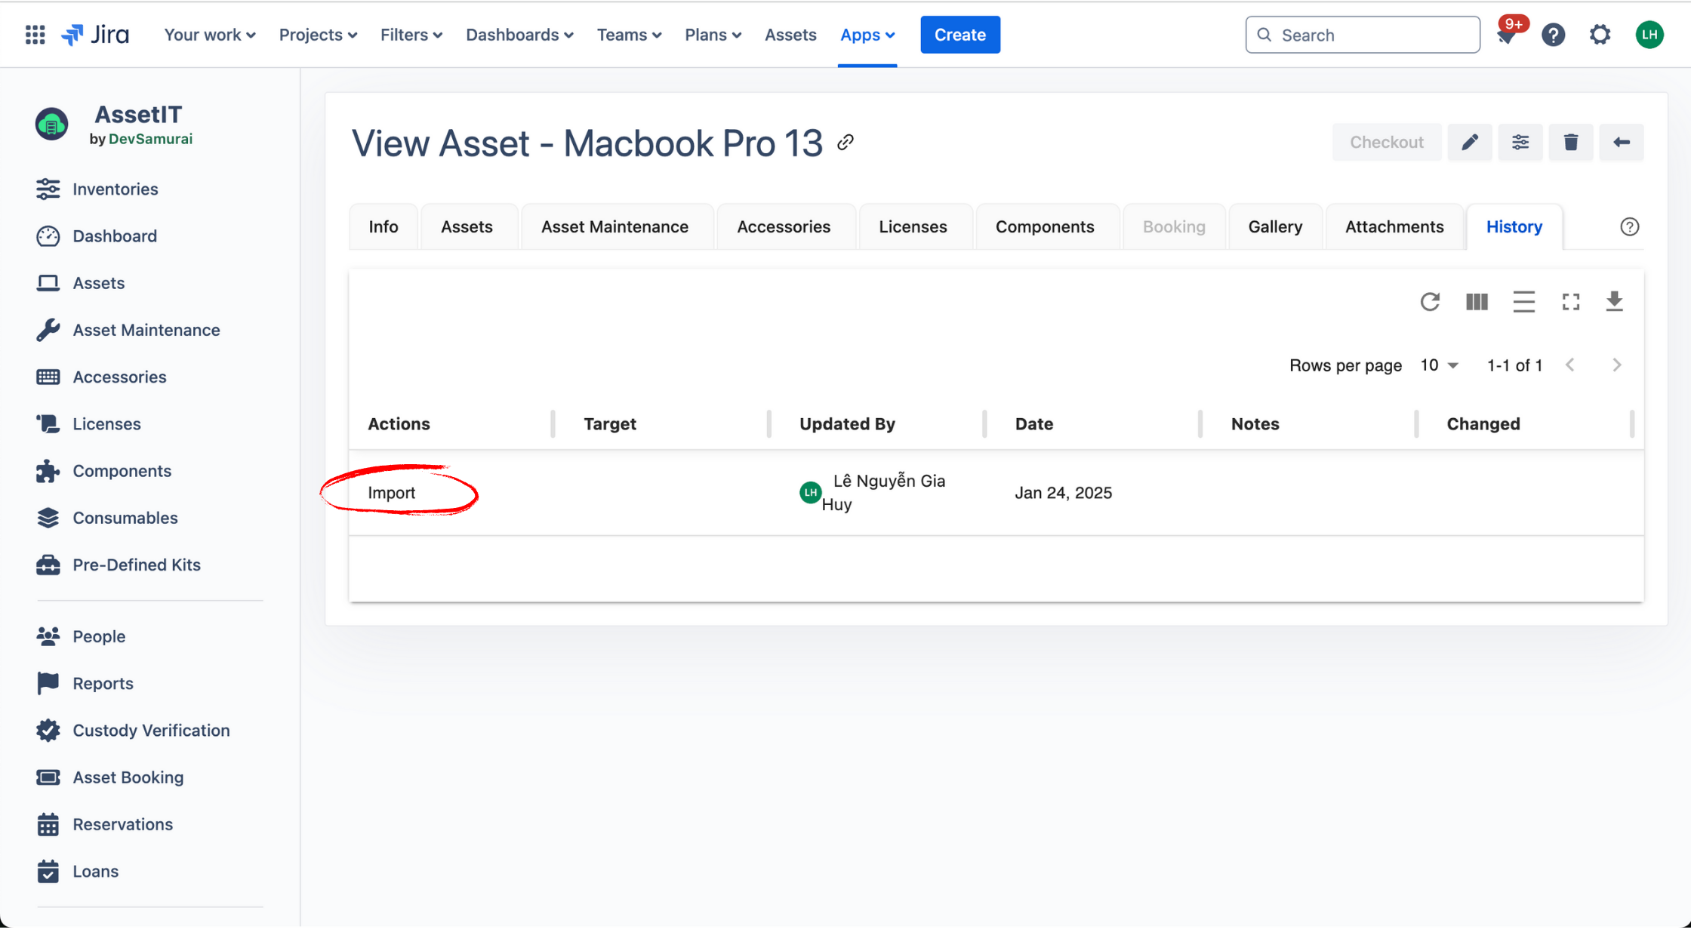The height and width of the screenshot is (951, 1691).
Task: Click the pencil edit asset icon
Action: point(1469,142)
